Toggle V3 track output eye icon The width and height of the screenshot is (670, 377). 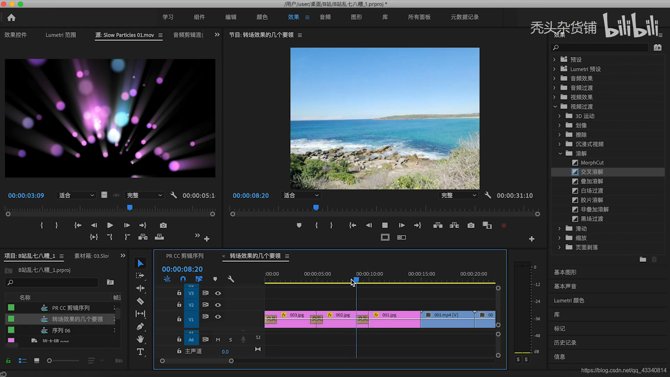[218, 293]
